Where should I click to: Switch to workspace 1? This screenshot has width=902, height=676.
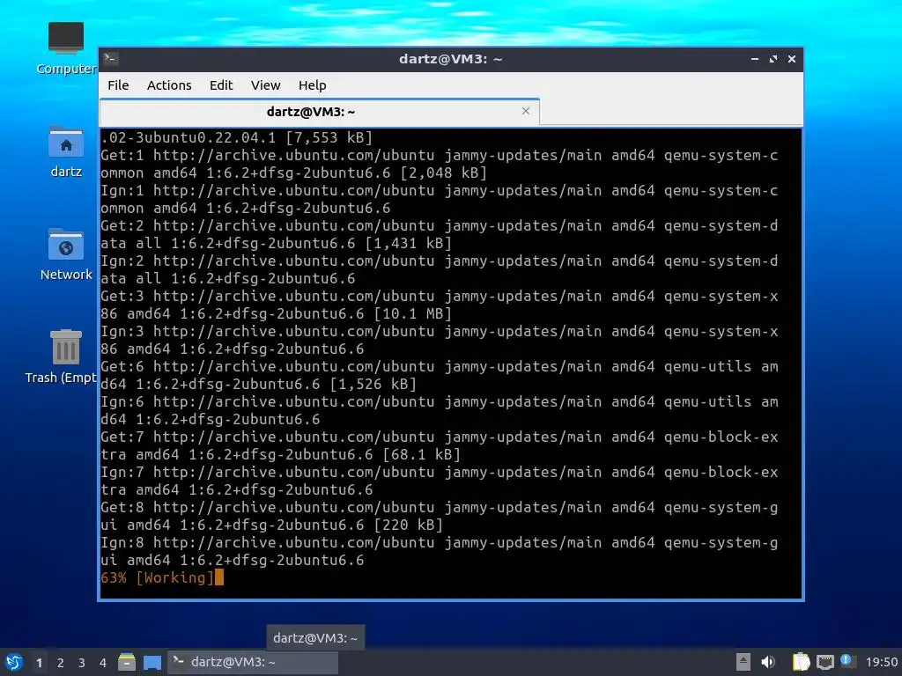pos(39,663)
